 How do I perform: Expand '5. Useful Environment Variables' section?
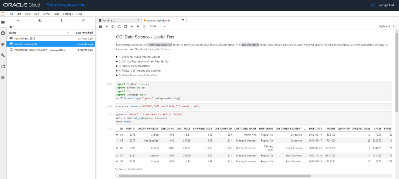click(136, 75)
